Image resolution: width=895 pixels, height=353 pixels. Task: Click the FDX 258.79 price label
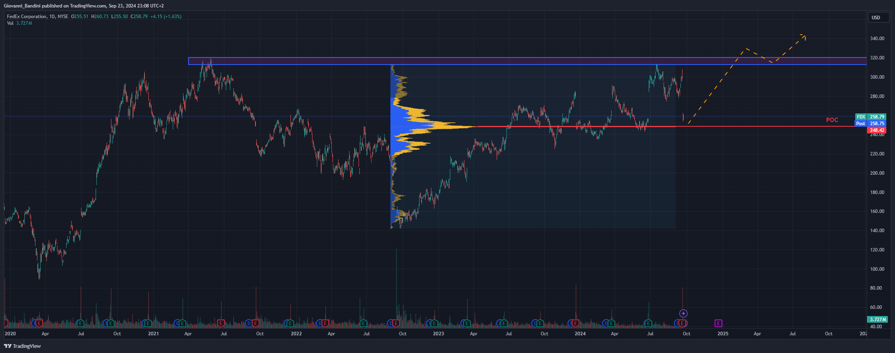click(x=871, y=117)
